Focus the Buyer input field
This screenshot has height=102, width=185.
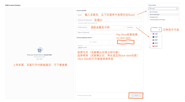point(109,15)
